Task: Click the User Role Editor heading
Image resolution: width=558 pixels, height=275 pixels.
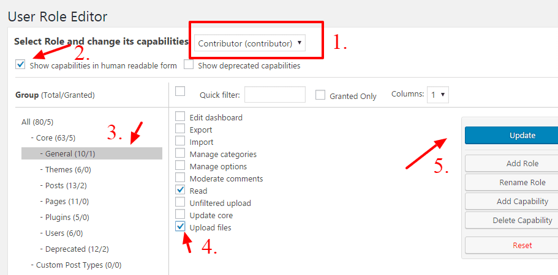Action: [x=58, y=16]
